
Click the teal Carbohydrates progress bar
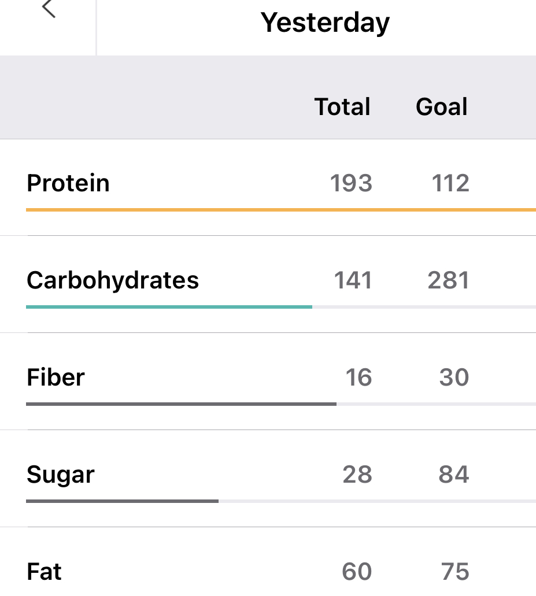(169, 306)
